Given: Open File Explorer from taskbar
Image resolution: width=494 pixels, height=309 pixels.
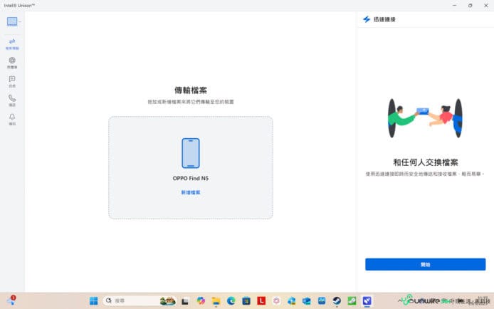Looking at the screenshot, I should click(x=216, y=300).
